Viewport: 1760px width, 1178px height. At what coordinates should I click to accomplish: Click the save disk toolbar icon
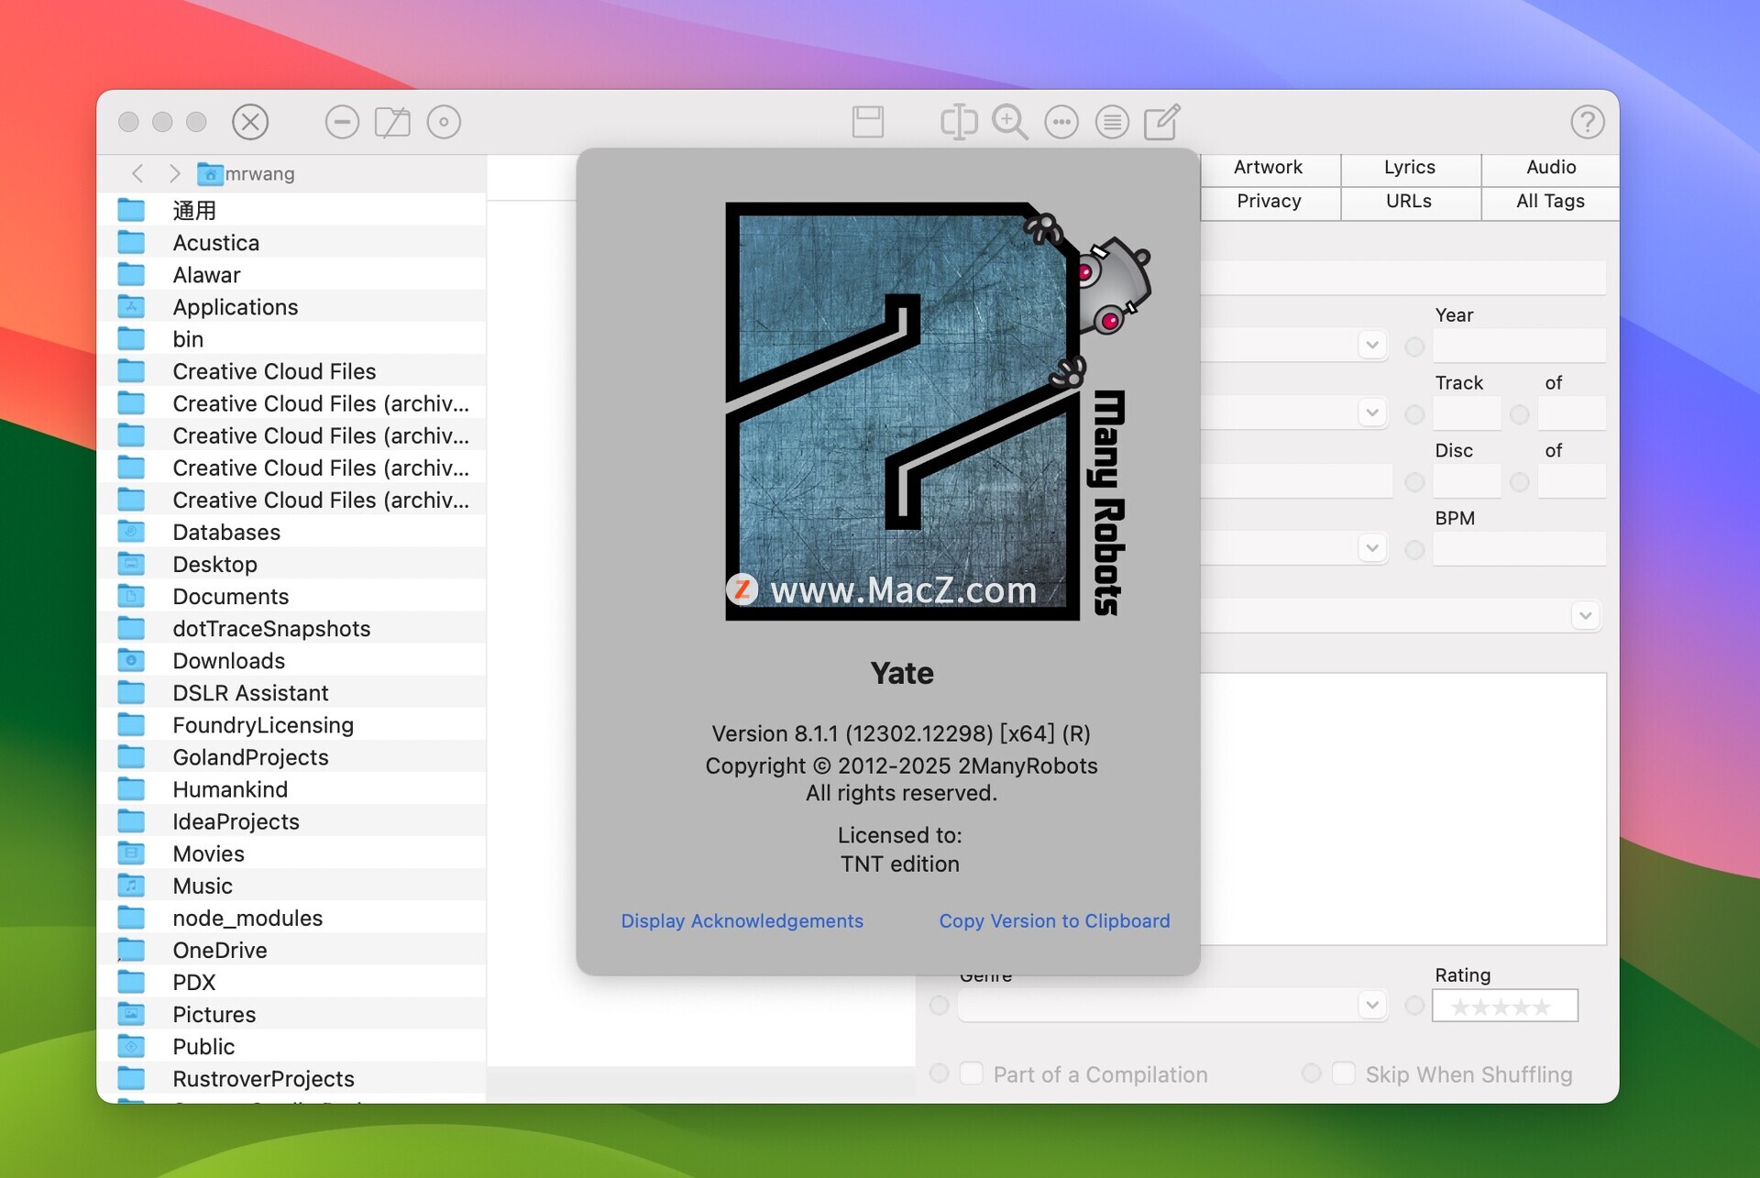click(867, 122)
